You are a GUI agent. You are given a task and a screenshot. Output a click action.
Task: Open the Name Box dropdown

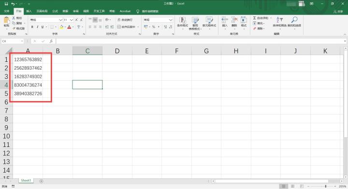pyautogui.click(x=22, y=41)
